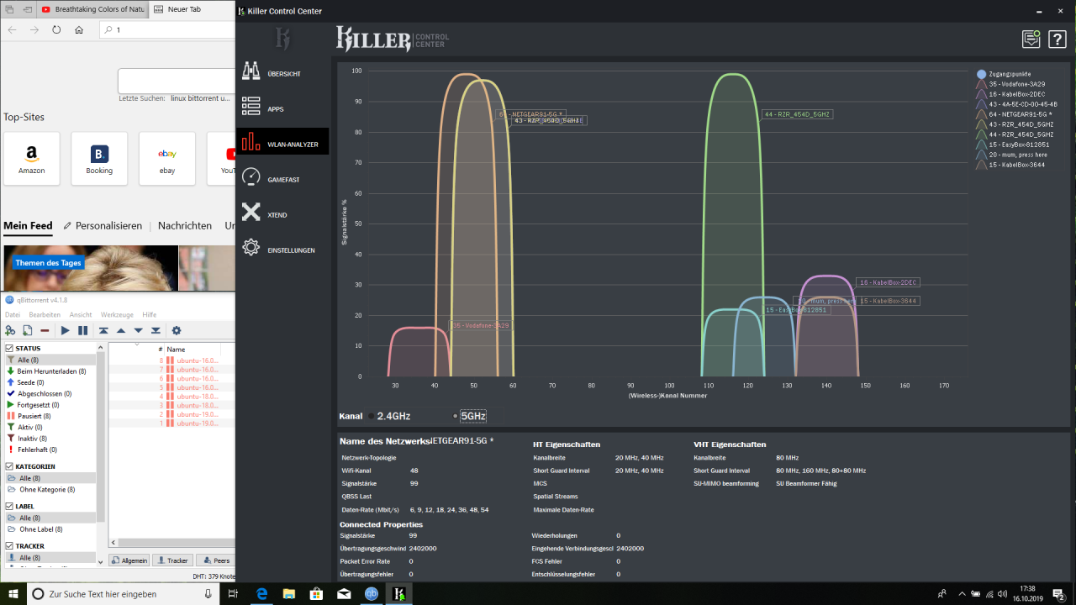Open Killer Control Center taskbar icon
The width and height of the screenshot is (1076, 605).
click(x=400, y=593)
